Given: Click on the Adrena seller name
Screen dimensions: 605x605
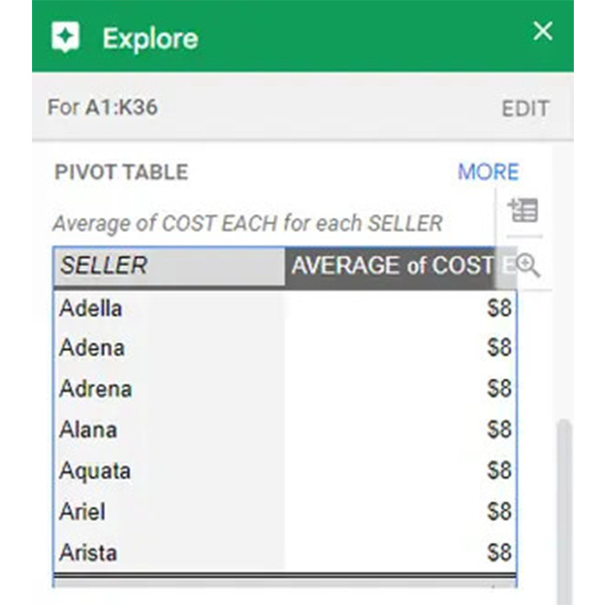Looking at the screenshot, I should (x=95, y=388).
